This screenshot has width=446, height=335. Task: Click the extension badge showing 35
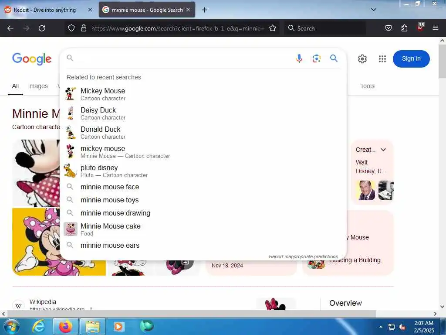coord(420,27)
